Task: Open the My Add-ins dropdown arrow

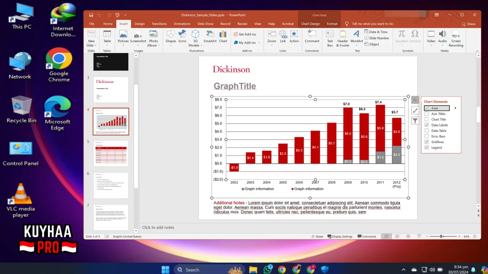Action: [x=259, y=43]
